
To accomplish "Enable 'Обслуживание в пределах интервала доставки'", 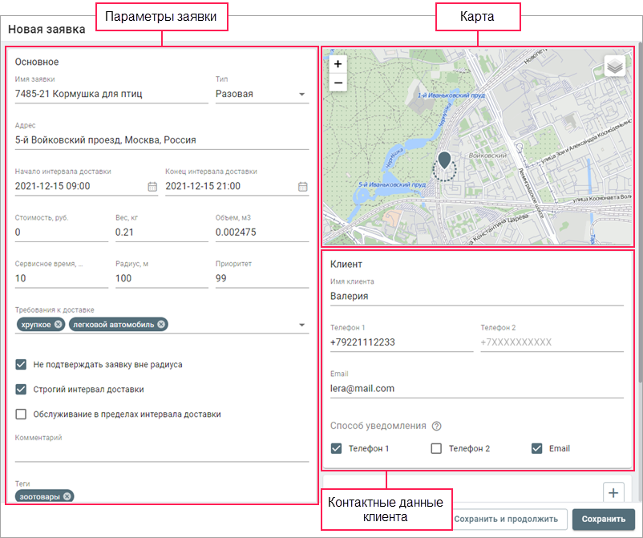I will coord(22,415).
